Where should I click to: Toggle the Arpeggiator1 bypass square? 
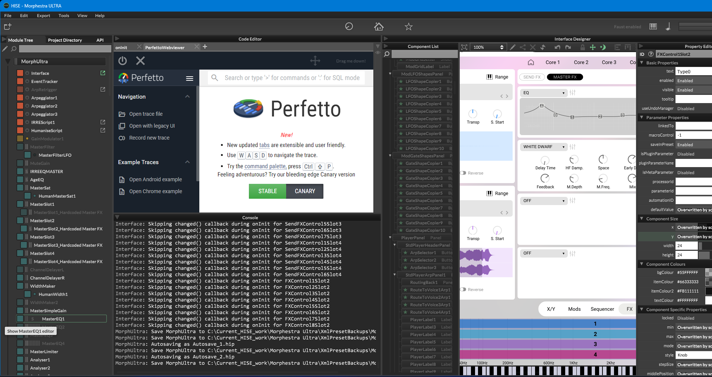point(20,98)
